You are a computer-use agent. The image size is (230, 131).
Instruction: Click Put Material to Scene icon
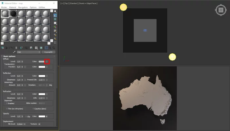[6, 48]
